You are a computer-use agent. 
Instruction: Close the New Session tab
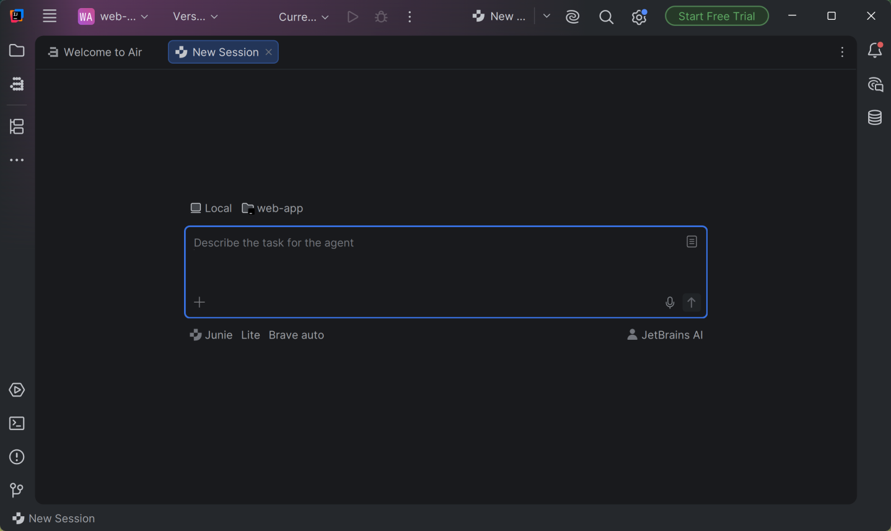[x=269, y=52]
